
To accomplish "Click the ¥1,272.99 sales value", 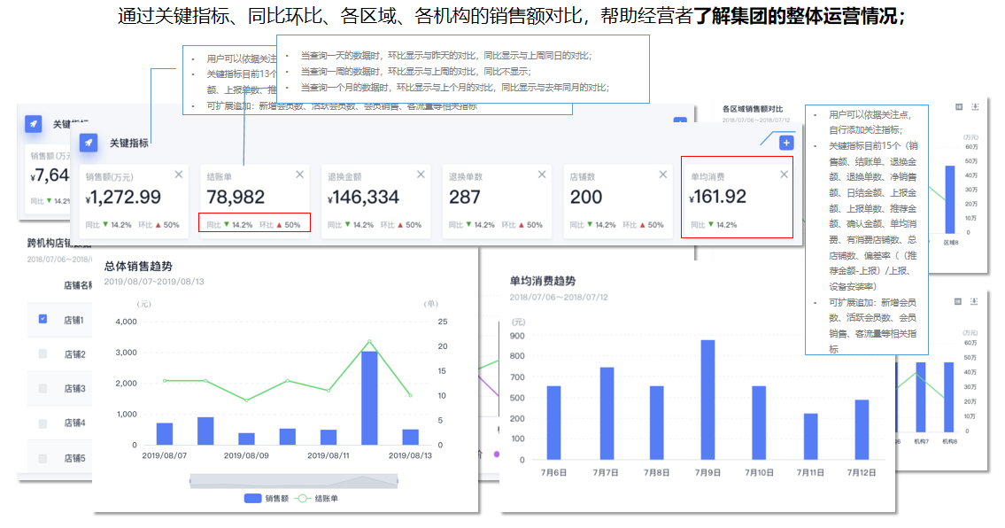I will point(123,197).
